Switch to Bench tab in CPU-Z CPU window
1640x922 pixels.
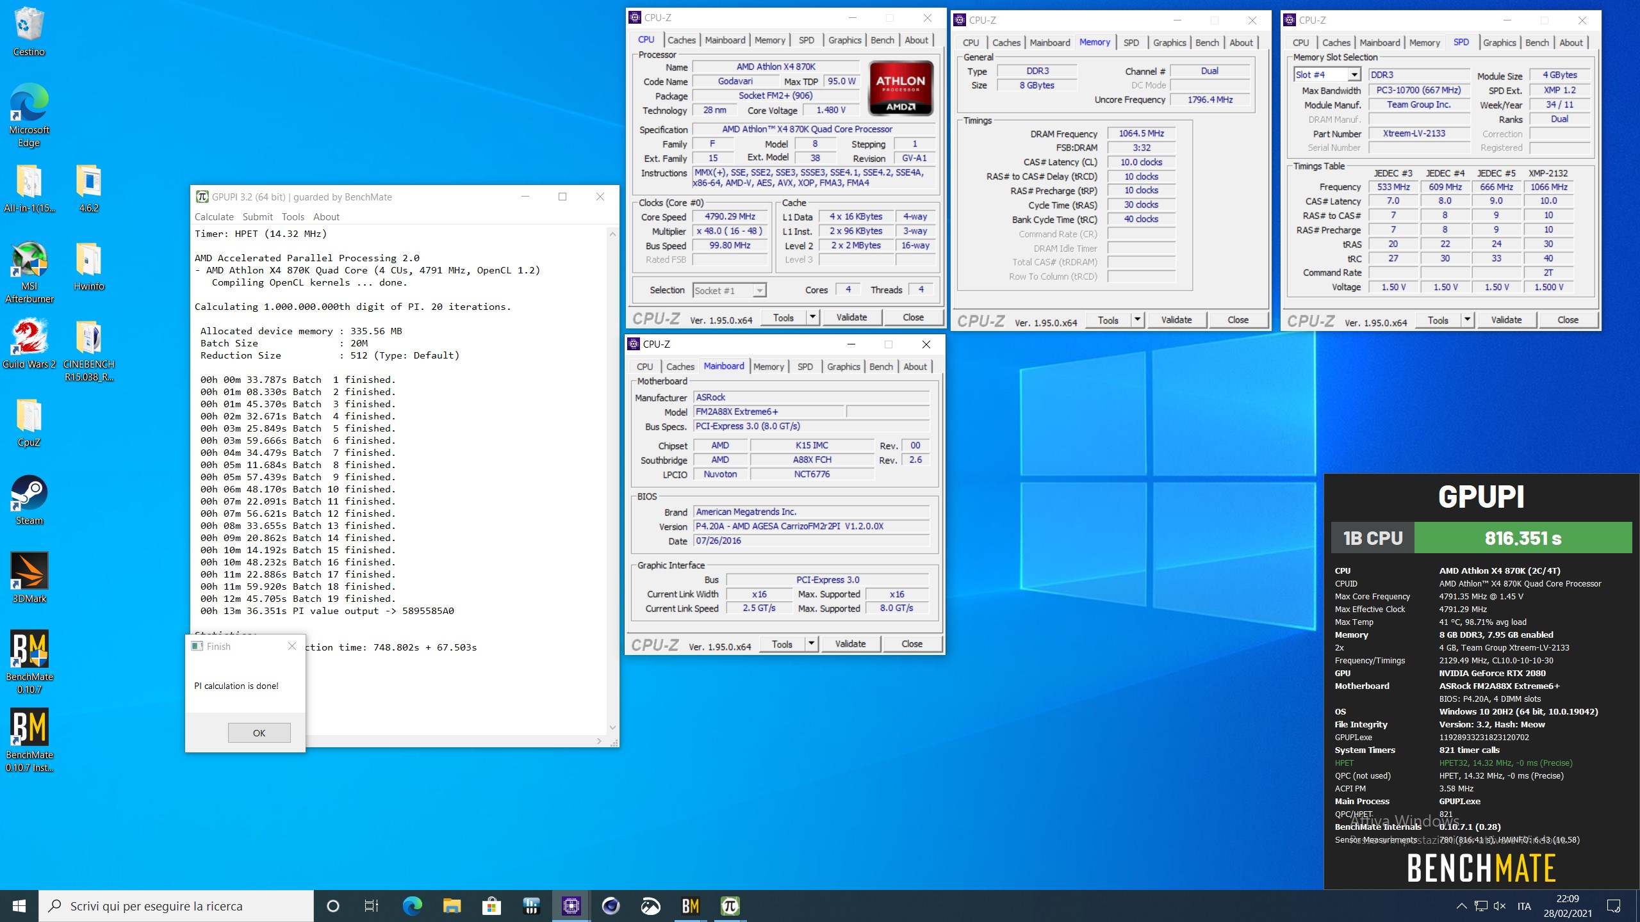coord(882,40)
